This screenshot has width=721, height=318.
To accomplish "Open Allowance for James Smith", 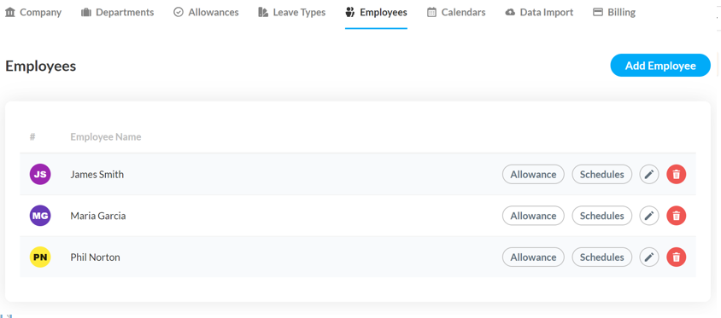I will (533, 175).
